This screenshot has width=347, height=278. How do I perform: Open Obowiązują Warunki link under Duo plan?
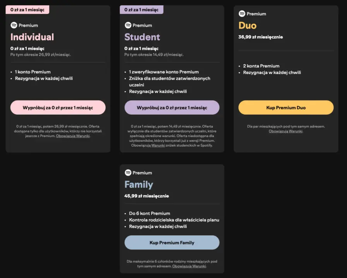pyautogui.click(x=285, y=131)
